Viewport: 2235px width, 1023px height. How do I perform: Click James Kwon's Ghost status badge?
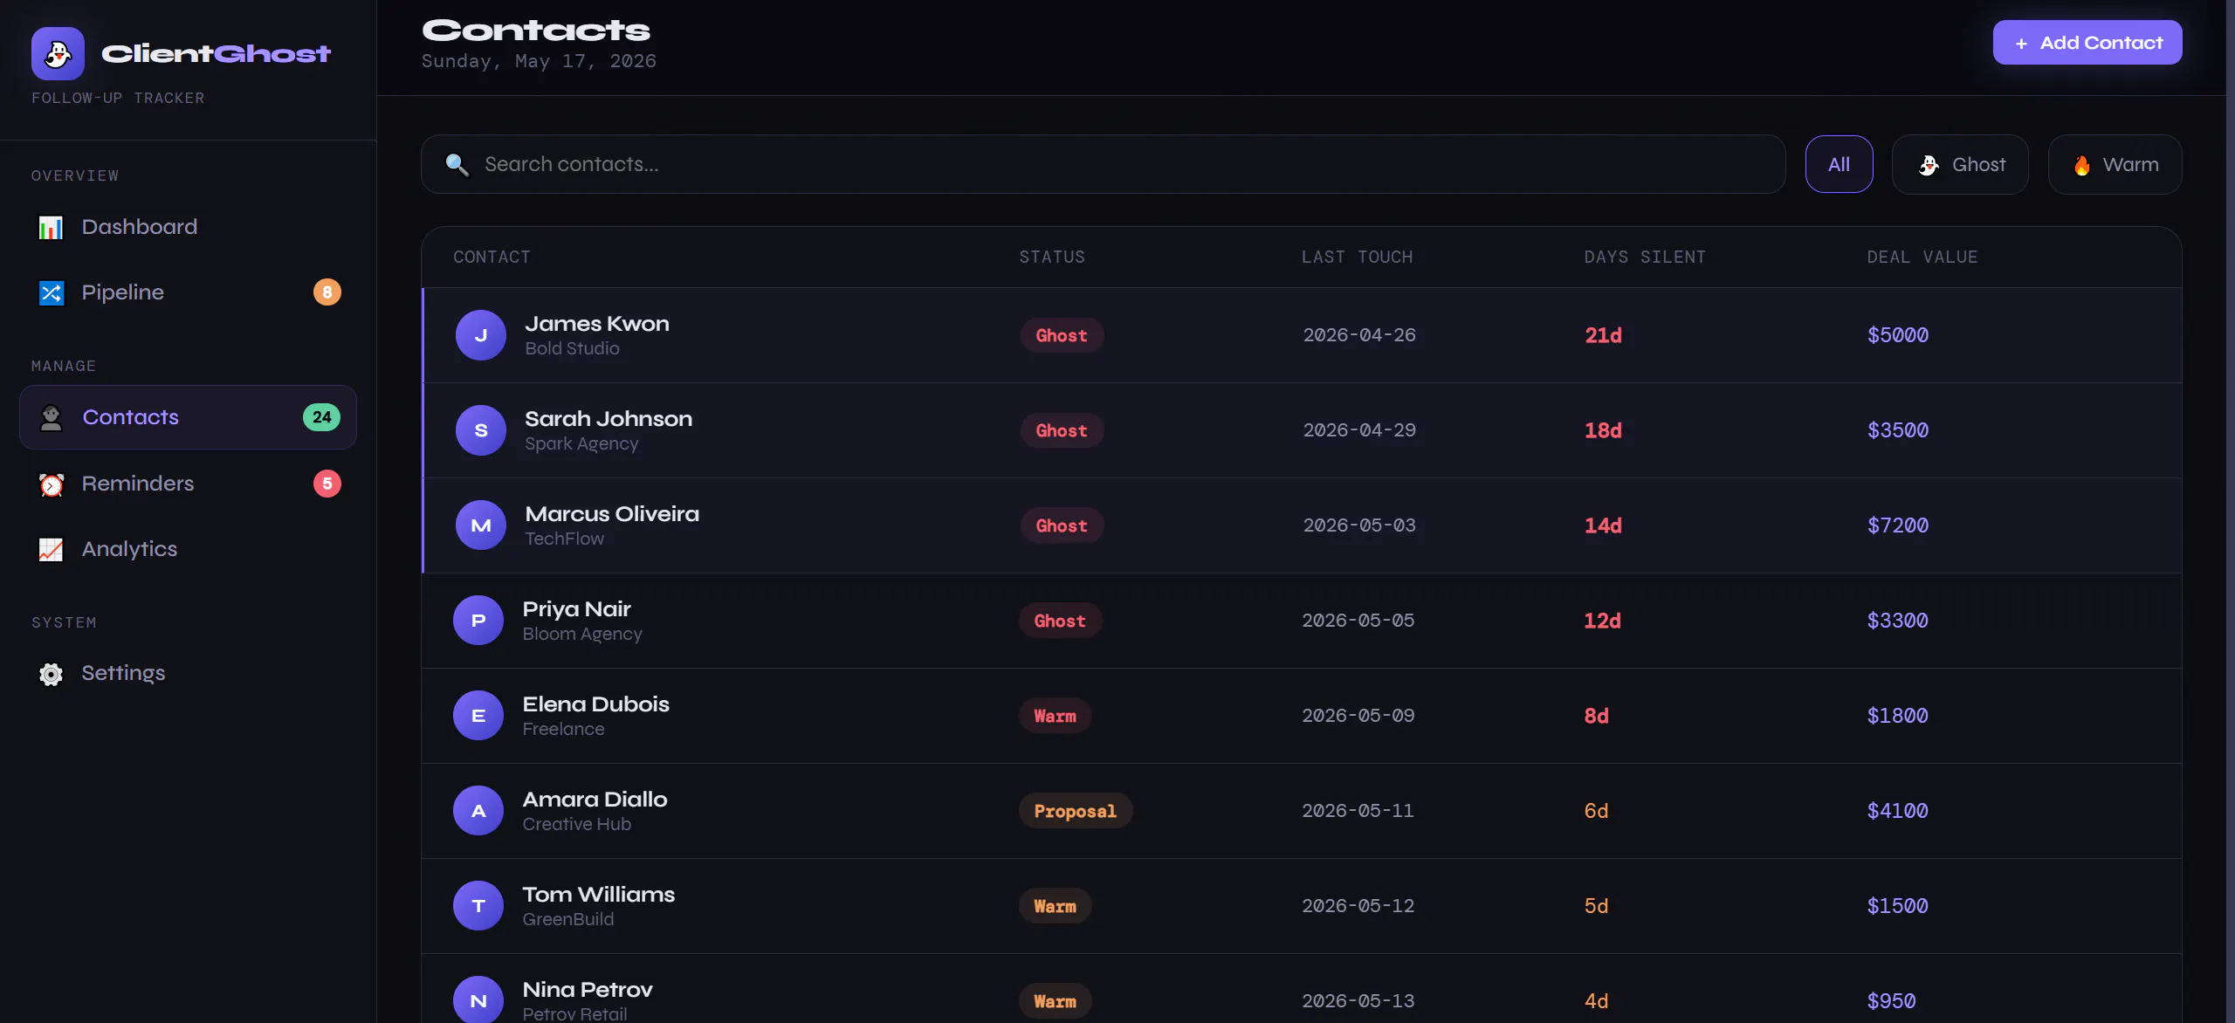(1062, 335)
